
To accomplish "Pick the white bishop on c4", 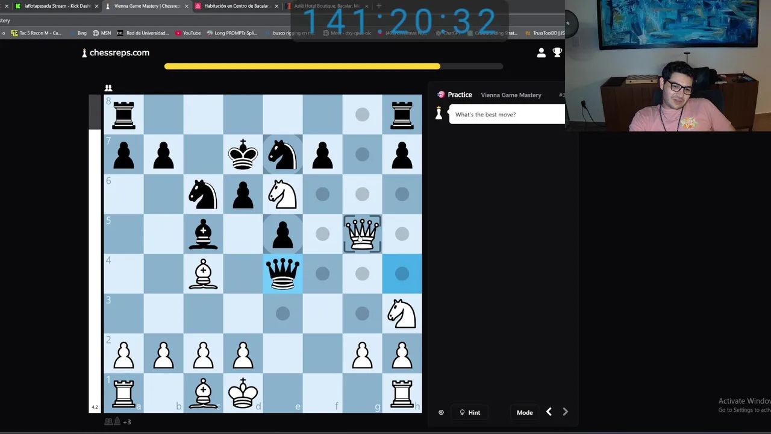I will click(x=203, y=274).
